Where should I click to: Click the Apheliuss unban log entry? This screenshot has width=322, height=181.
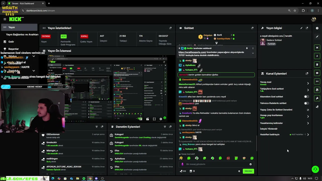[141, 160]
